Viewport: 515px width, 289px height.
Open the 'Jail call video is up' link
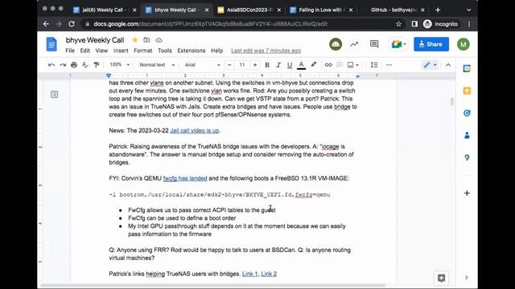click(195, 130)
